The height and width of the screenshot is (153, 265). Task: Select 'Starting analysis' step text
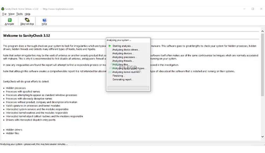(123, 46)
